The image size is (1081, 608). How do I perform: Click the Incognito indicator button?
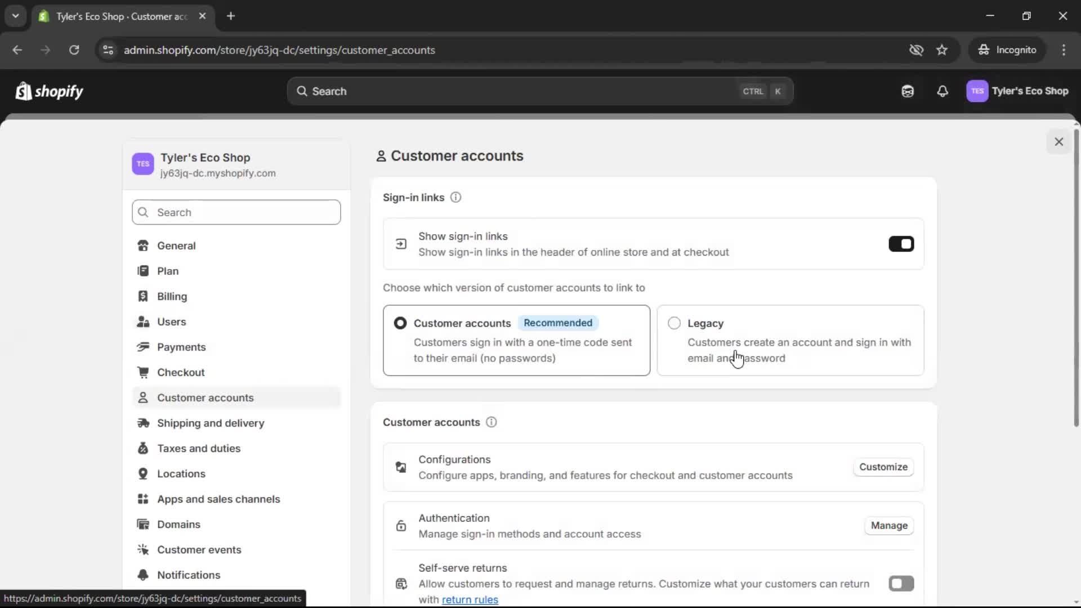coord(1007,50)
